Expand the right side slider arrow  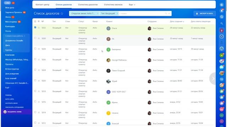(x=213, y=78)
